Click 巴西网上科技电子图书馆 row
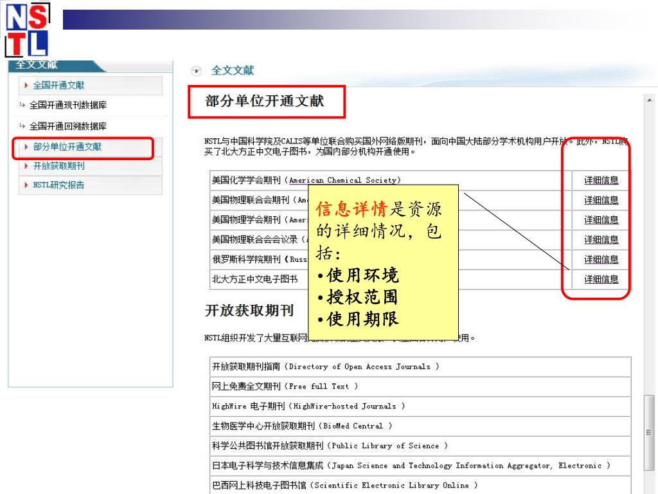This screenshot has width=658, height=494. (x=420, y=485)
